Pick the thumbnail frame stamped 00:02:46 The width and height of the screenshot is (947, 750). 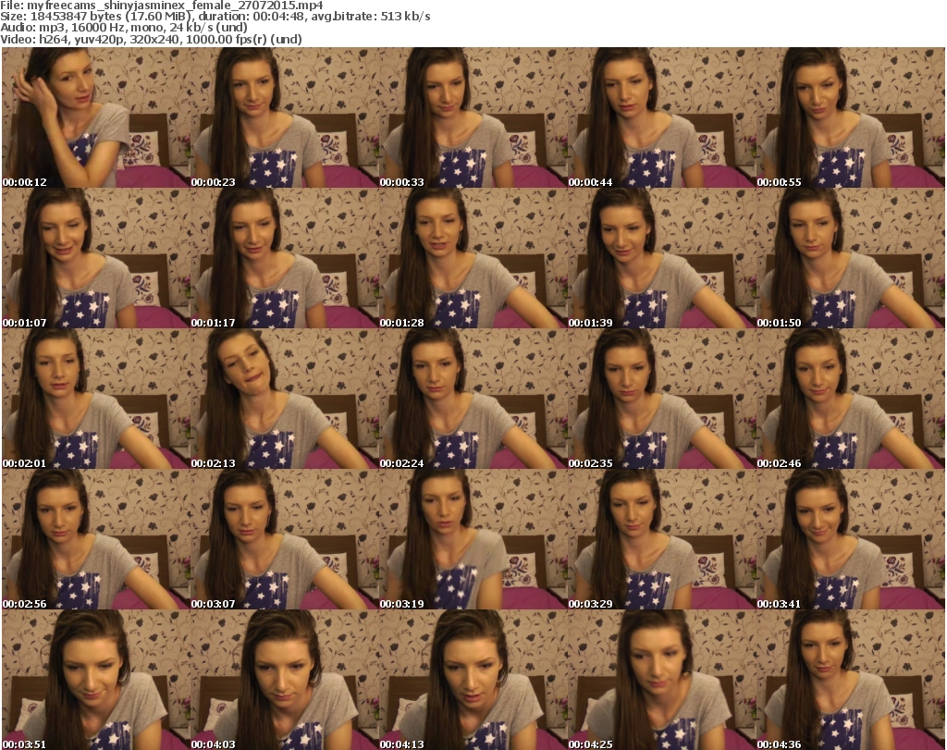point(850,400)
